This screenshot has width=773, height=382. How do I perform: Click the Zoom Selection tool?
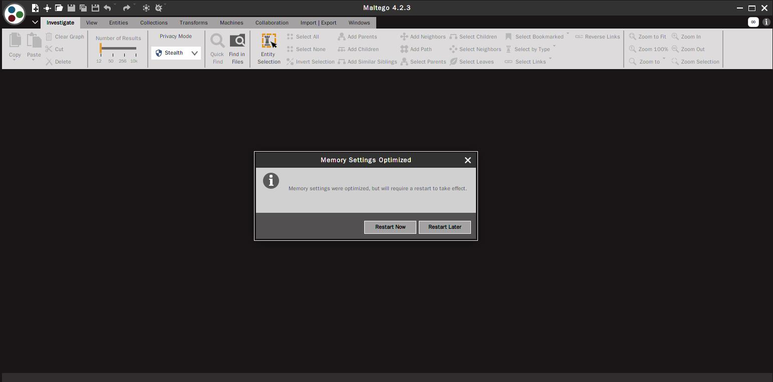click(695, 62)
